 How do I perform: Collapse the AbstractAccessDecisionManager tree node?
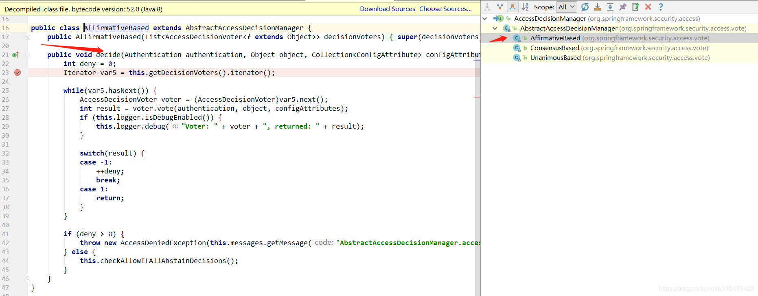pyautogui.click(x=495, y=28)
